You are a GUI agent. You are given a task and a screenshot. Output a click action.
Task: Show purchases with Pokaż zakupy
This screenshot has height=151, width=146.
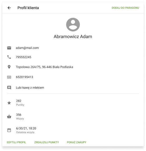77,142
